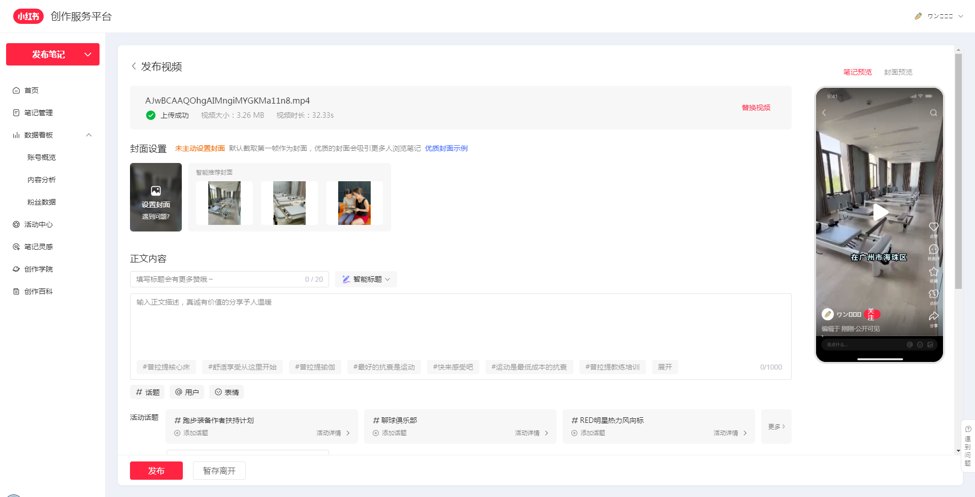The image size is (975, 497).
Task: Click the search icon in phone preview
Action: (933, 113)
